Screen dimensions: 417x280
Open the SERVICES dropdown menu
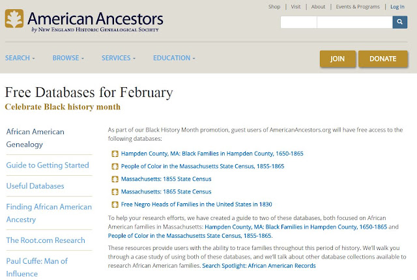click(x=119, y=58)
